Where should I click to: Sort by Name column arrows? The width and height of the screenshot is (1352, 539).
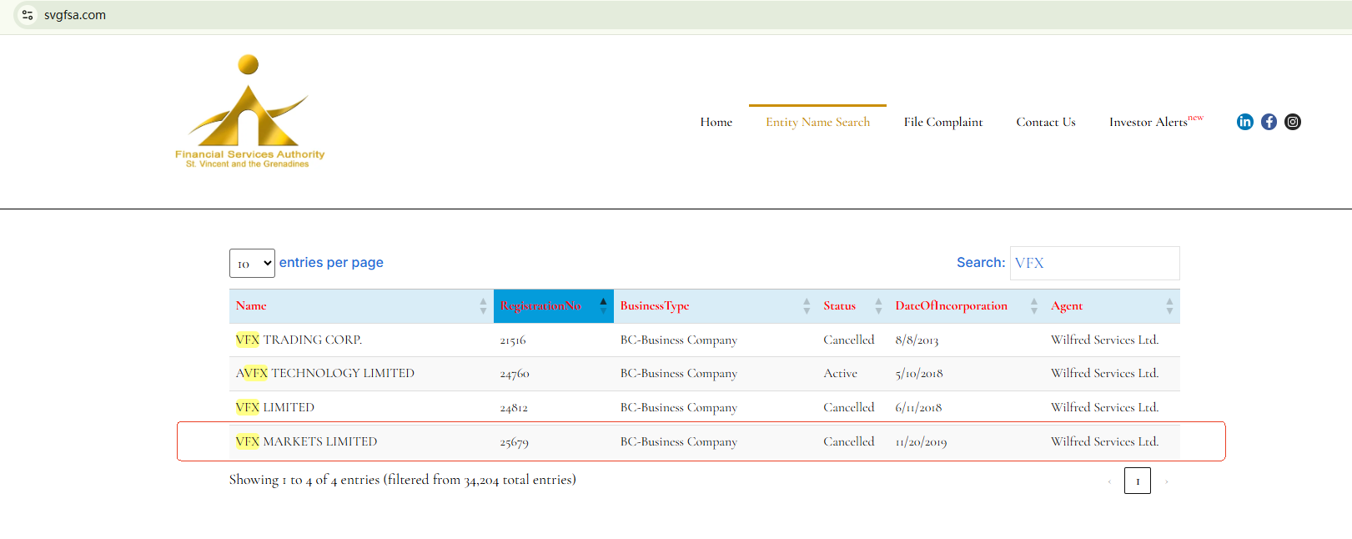[x=483, y=306]
